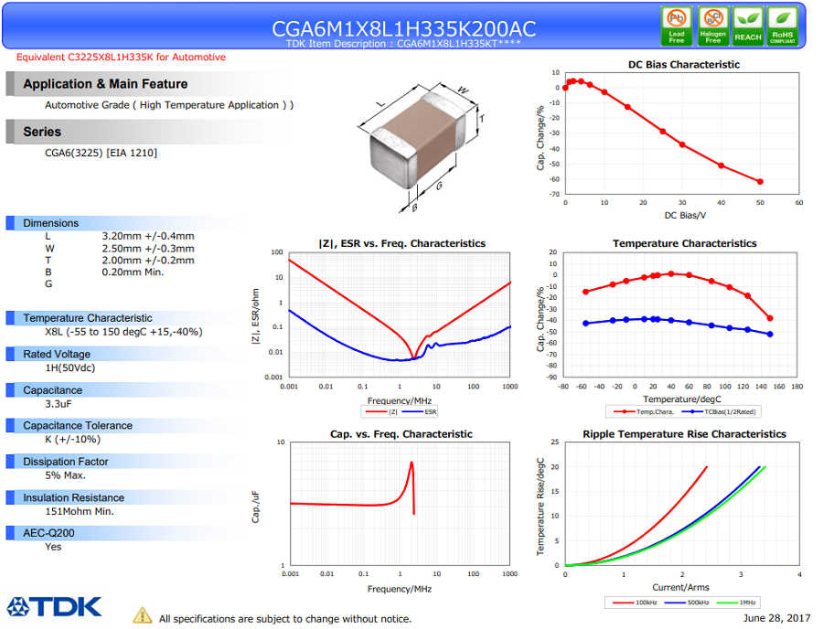This screenshot has height=629, width=823.
Task: Click the red Equivalent C3225X8L1H335K text
Action: (x=121, y=58)
